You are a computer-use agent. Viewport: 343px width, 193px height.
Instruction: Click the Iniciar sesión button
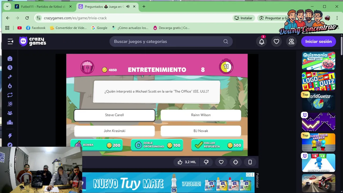pyautogui.click(x=318, y=42)
